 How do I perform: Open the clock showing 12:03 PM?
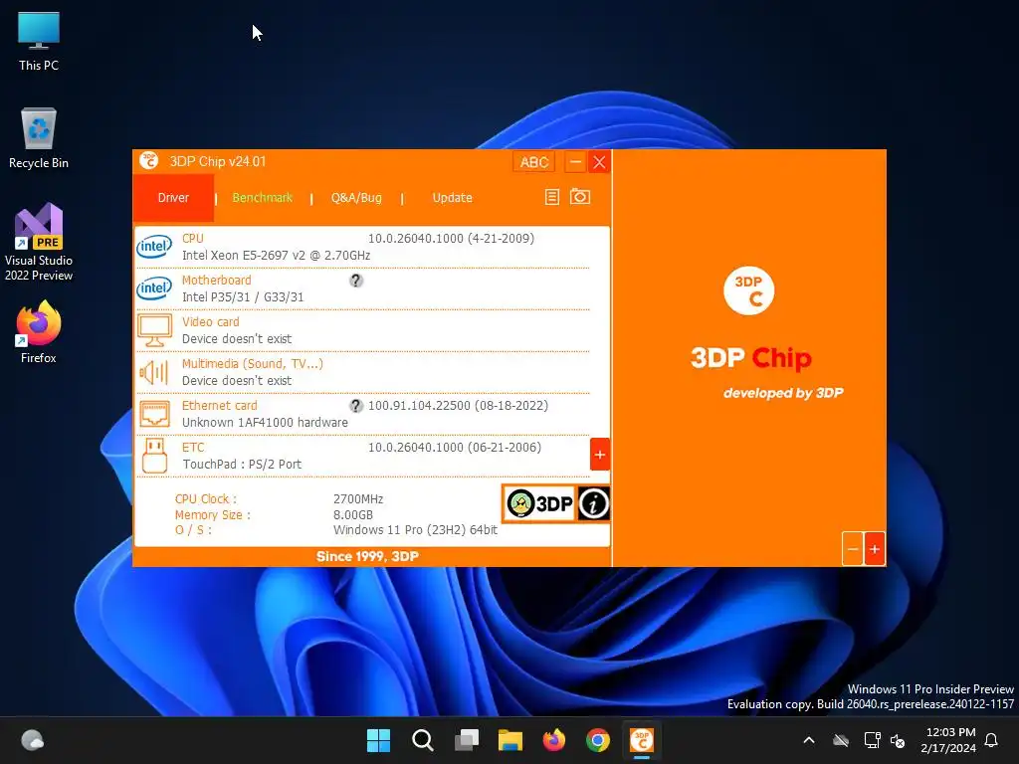pos(948,740)
